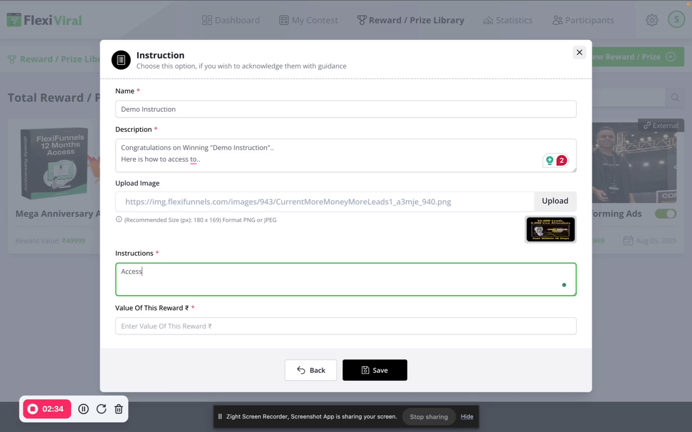Click Stop sharing in the screen share bar
The width and height of the screenshot is (692, 432).
pyautogui.click(x=429, y=417)
